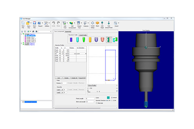Open the Report dropdown arrow
194x129 pixels.
coord(42,23)
